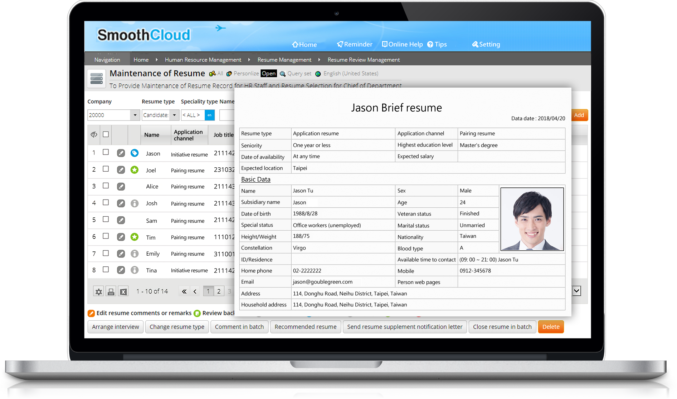Click the gray info icon for Tina
Screen dimensions: 677x399
(135, 270)
